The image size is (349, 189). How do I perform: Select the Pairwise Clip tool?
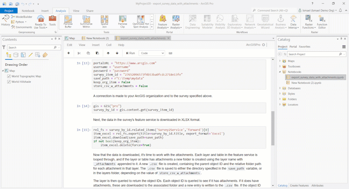[122, 22]
